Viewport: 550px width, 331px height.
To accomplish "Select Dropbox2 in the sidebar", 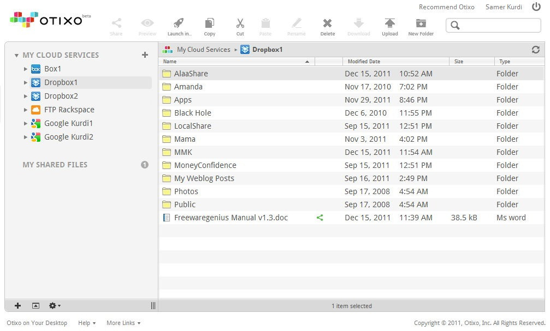I will coord(61,97).
